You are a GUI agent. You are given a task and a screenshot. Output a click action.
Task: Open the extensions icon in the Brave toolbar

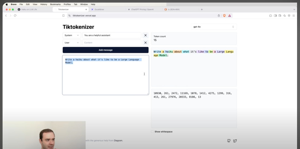click(x=271, y=16)
